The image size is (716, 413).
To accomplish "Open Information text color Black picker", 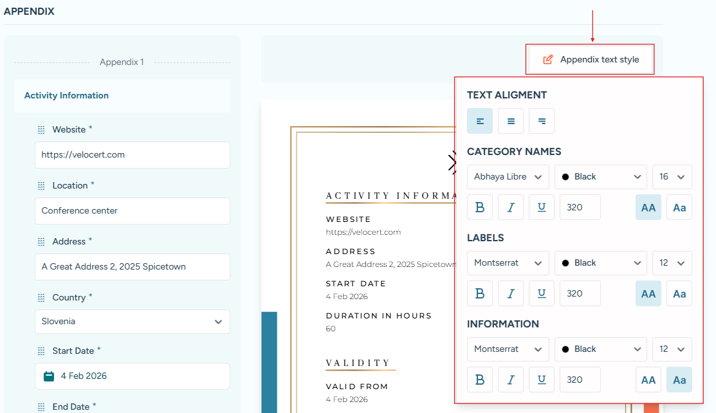I will click(600, 349).
